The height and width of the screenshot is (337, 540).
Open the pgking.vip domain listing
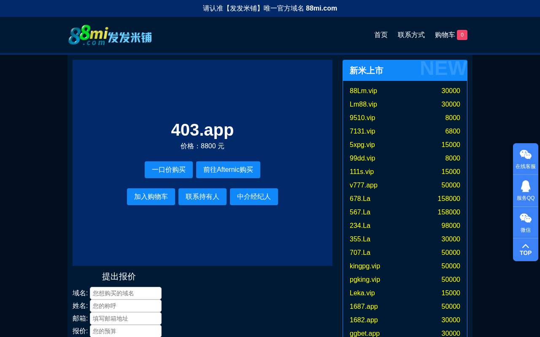click(365, 280)
